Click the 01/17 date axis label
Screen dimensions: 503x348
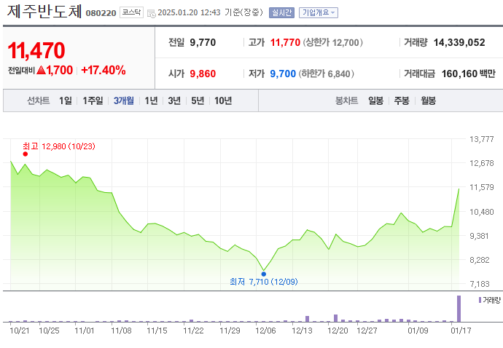pos(461,331)
